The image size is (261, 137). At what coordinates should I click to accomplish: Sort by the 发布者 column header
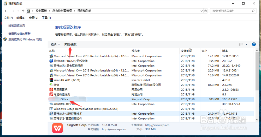tap(155, 51)
